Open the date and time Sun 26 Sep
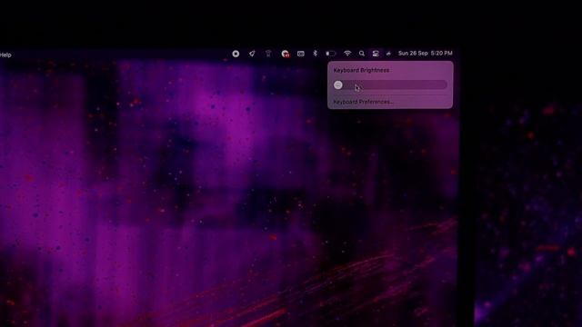 [x=426, y=54]
